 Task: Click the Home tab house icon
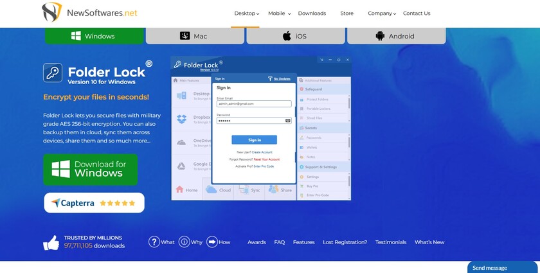coord(180,189)
